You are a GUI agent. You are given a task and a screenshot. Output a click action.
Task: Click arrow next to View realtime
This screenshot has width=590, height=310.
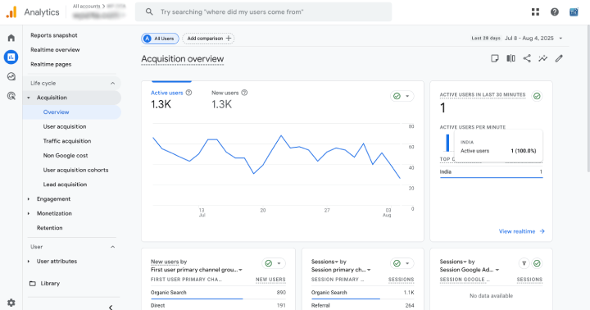542,231
